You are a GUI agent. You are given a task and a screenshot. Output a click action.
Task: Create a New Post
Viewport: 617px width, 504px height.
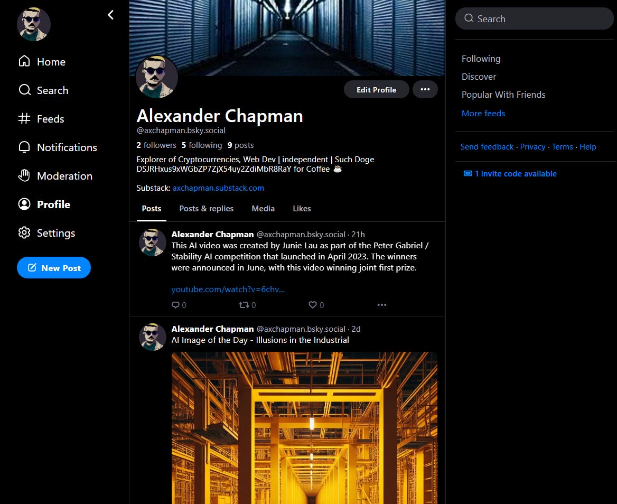(54, 267)
